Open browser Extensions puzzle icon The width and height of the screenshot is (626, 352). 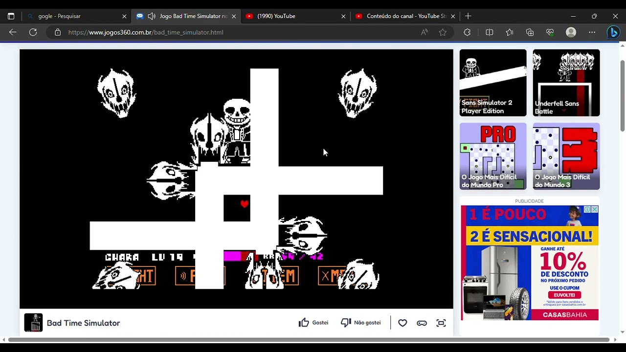click(467, 32)
